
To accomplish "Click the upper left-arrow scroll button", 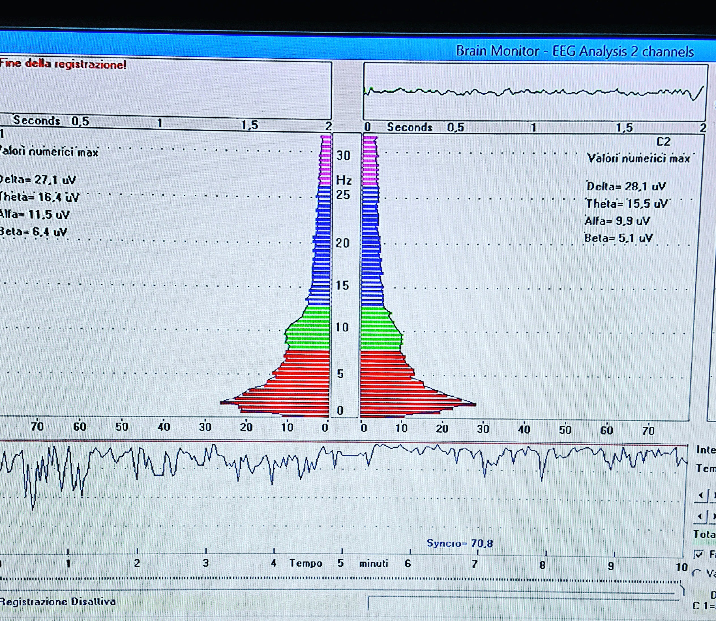I will coord(701,495).
